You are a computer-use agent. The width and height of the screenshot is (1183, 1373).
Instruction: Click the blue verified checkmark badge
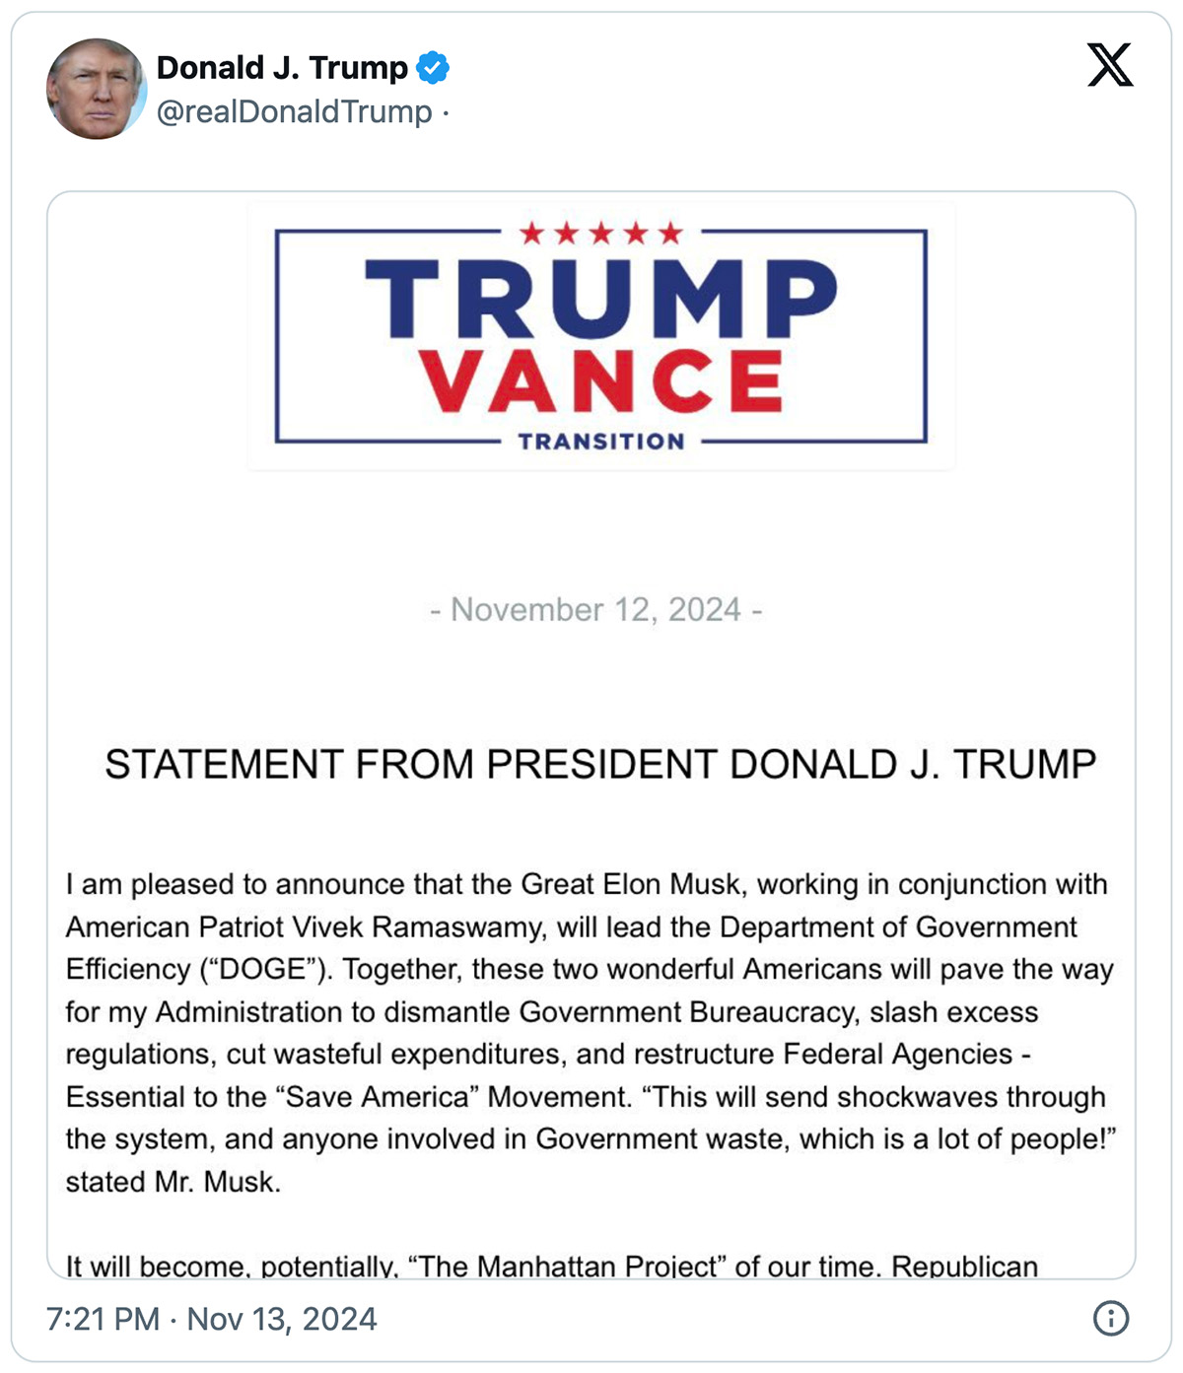[x=433, y=68]
